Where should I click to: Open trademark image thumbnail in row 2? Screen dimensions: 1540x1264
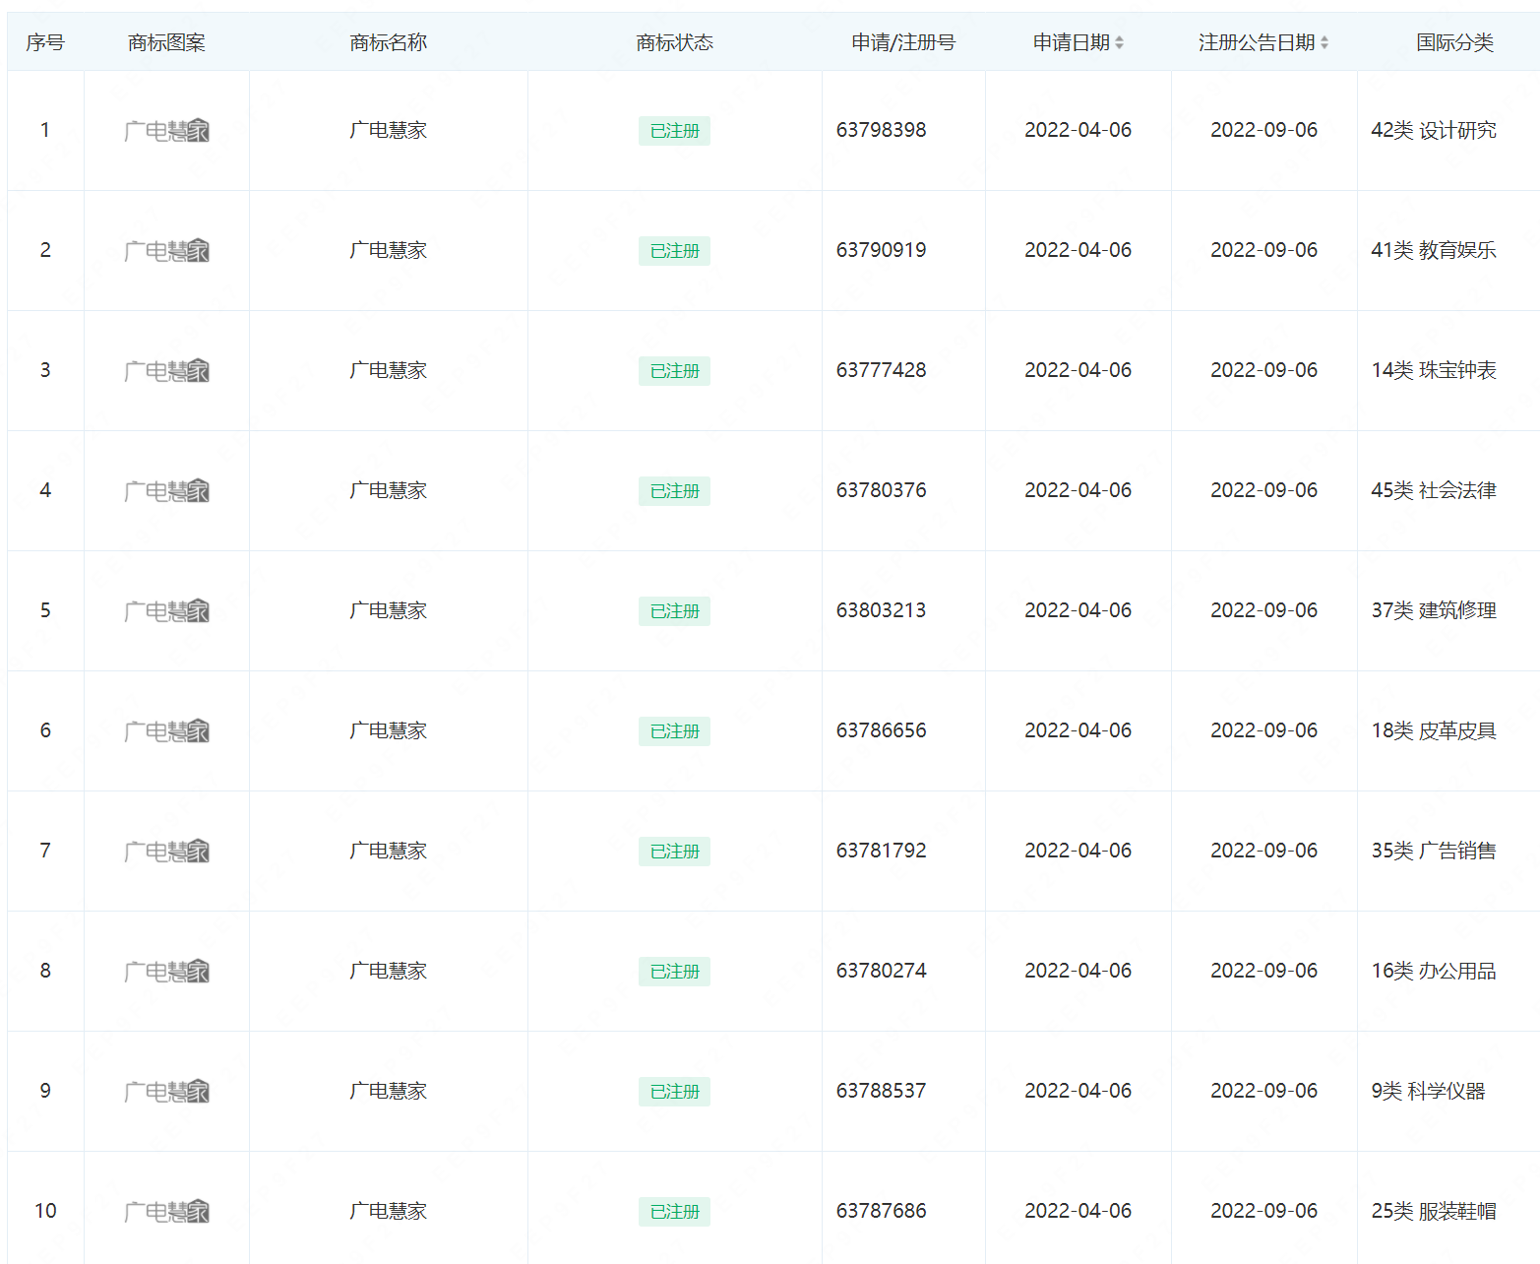[166, 251]
